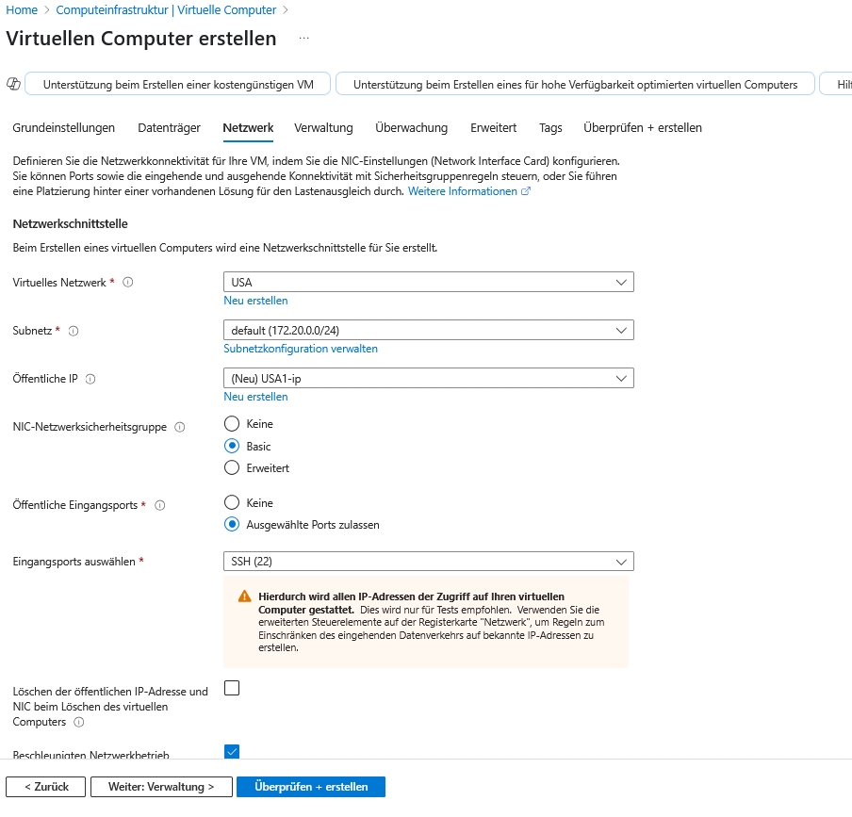Open the Öffentliche IP combo box
Image resolution: width=852 pixels, height=817 pixels.
point(428,378)
